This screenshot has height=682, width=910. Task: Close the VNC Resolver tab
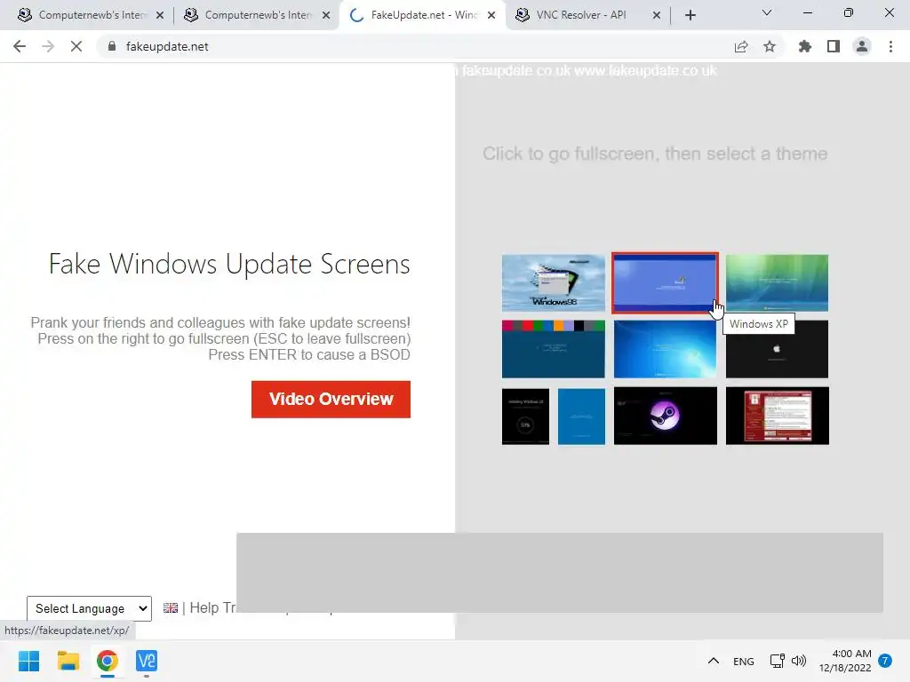tap(657, 15)
